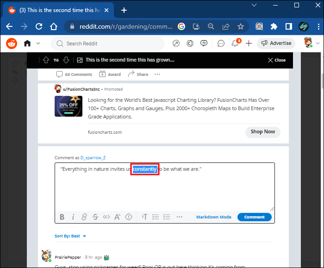Open PrairiePepper's profile
The height and width of the screenshot is (268, 324).
[x=68, y=257]
